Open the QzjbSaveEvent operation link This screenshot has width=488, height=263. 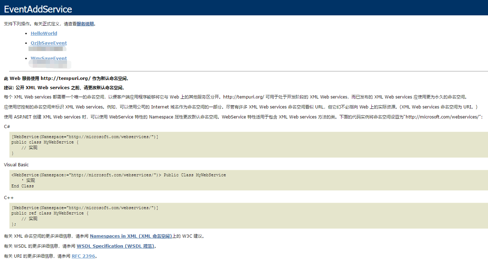click(48, 42)
